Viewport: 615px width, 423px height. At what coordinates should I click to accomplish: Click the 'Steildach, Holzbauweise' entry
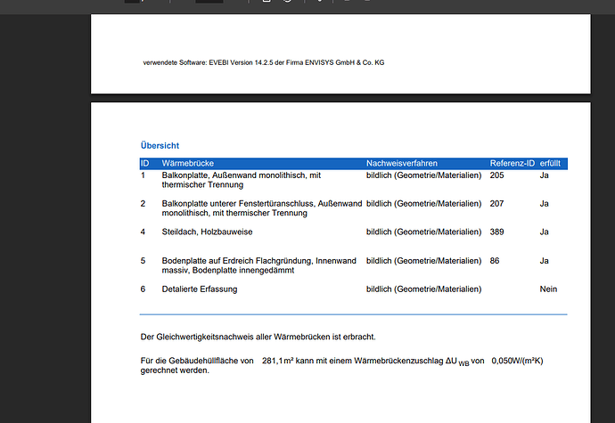click(x=207, y=232)
